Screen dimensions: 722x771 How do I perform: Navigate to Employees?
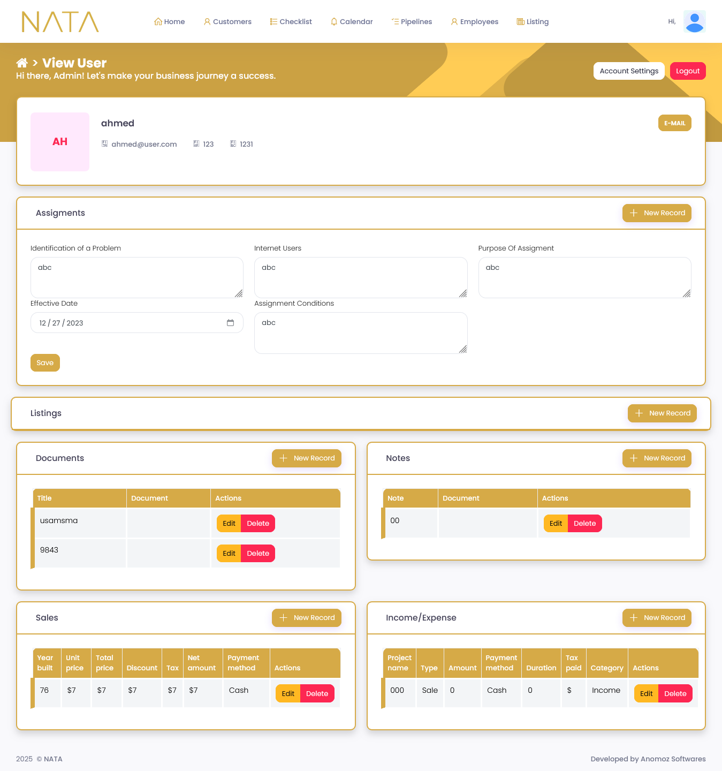pyautogui.click(x=474, y=22)
